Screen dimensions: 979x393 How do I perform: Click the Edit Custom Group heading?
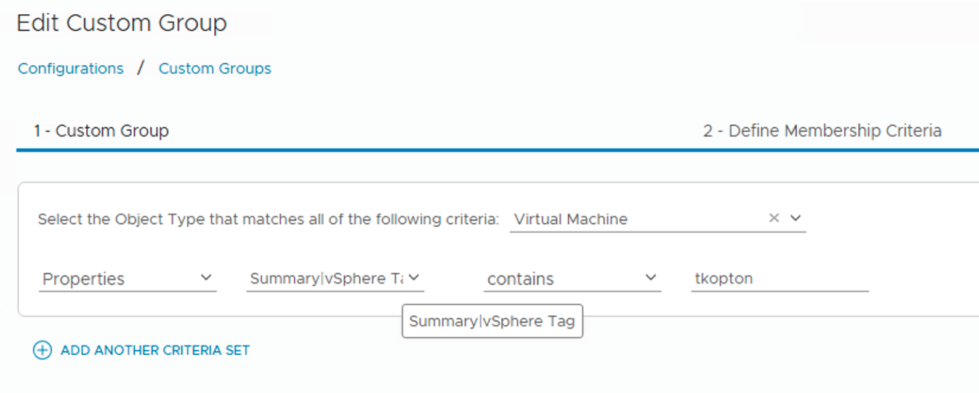[x=122, y=23]
